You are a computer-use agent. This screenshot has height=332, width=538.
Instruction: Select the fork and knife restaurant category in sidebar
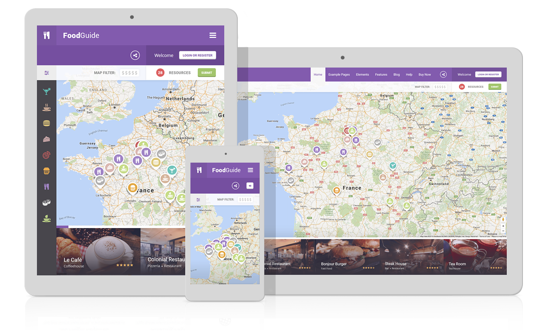(47, 187)
